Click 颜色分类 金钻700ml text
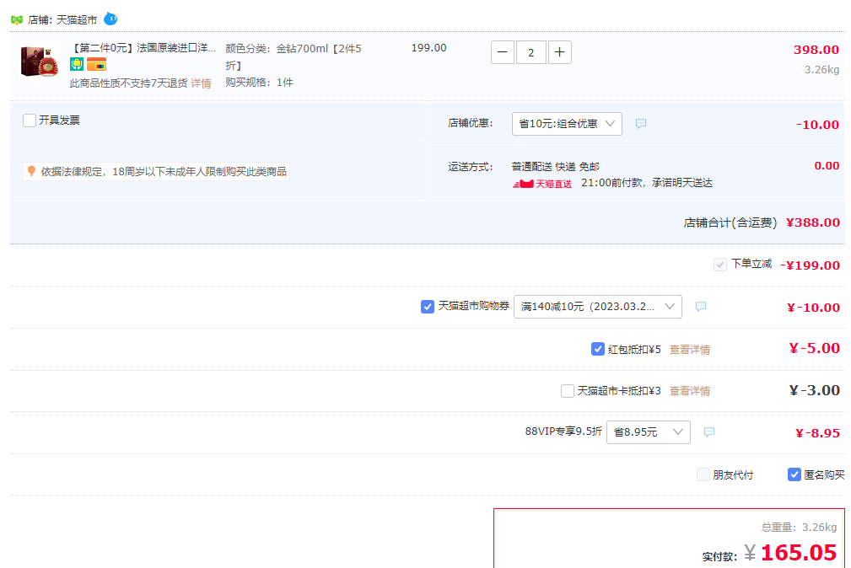 pyautogui.click(x=293, y=57)
